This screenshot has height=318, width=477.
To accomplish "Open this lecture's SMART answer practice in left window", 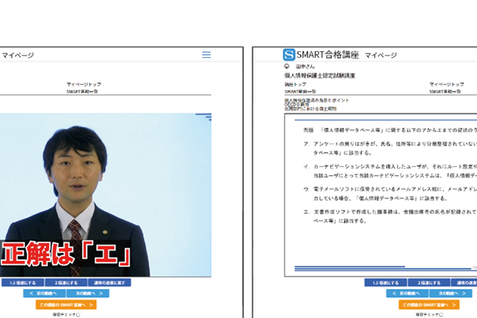I will coord(66,305).
